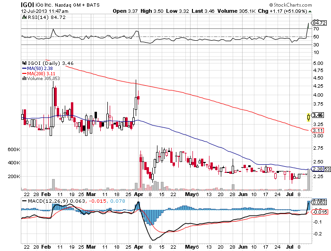This screenshot has width=331, height=251.
Task: Click the IGOI ticker symbol title
Action: [27, 5]
